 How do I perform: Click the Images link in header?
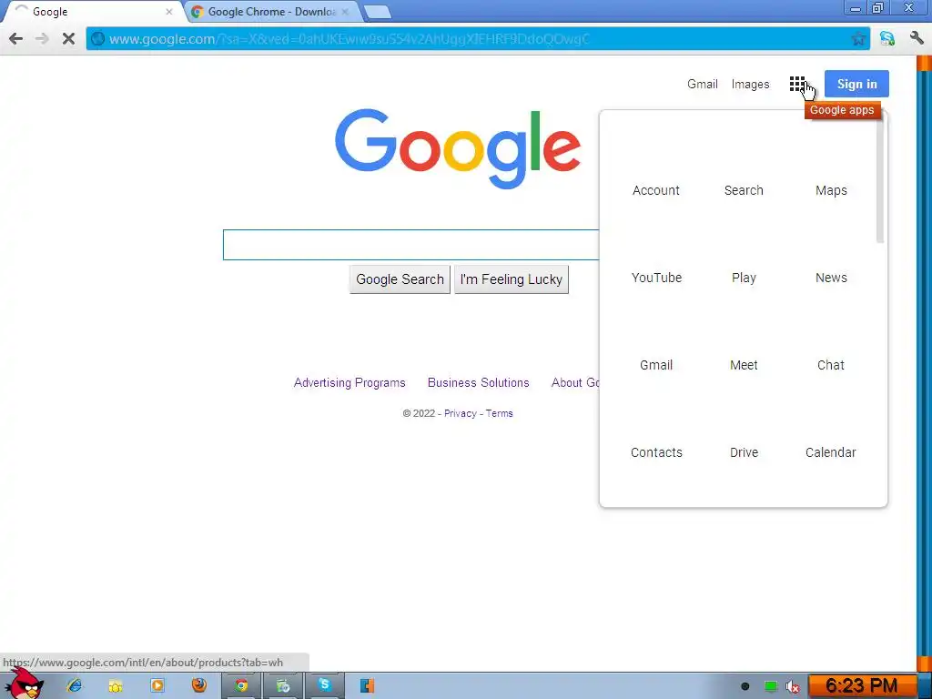click(x=750, y=85)
